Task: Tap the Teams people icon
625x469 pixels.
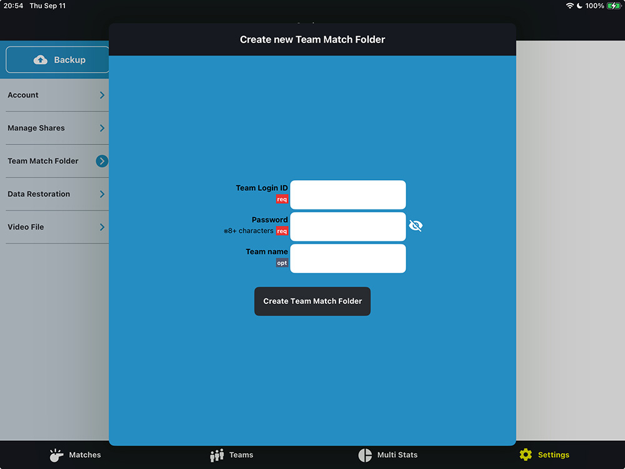Action: 217,455
